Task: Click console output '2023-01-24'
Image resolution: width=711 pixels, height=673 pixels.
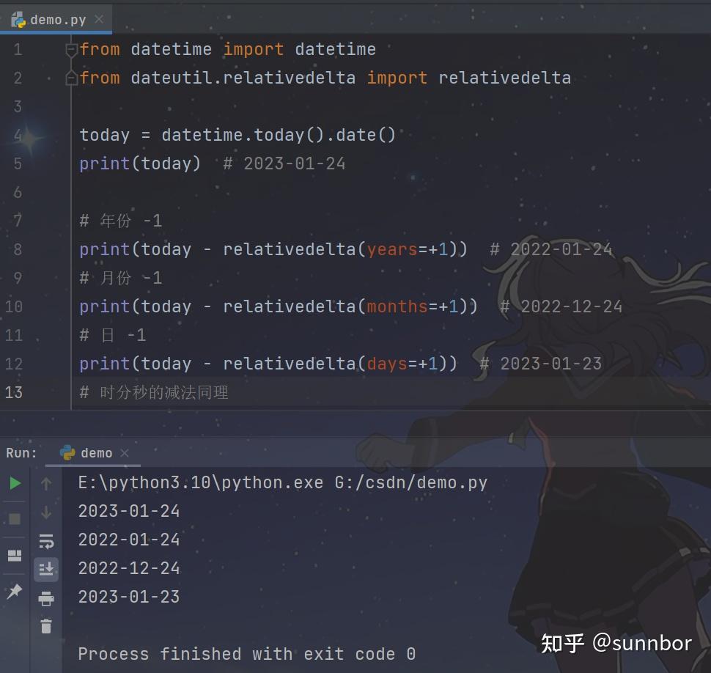Action: pyautogui.click(x=129, y=512)
